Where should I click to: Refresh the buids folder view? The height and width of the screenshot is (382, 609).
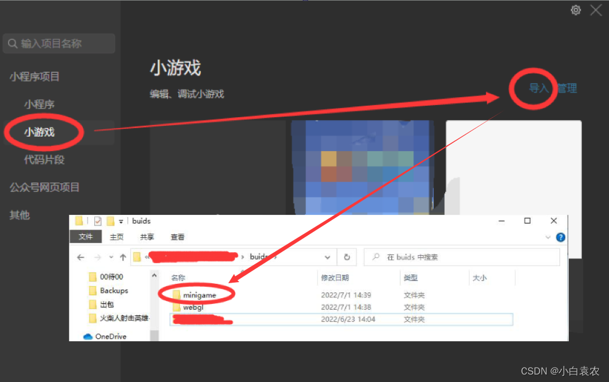pyautogui.click(x=347, y=257)
